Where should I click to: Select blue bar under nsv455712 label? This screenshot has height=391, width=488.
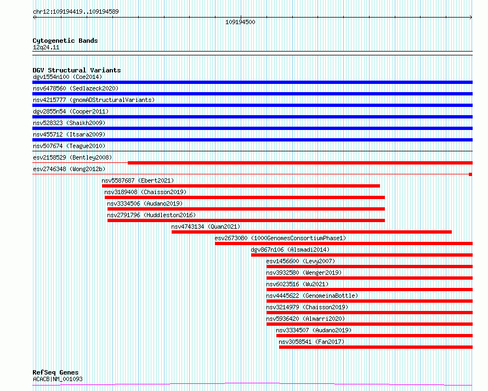point(252,140)
